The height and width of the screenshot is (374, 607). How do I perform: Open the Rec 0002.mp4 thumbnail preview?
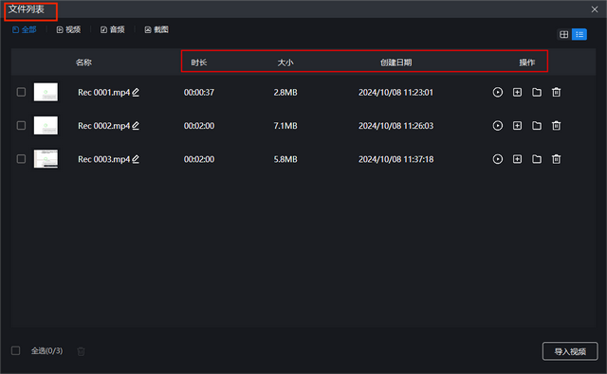(x=46, y=126)
